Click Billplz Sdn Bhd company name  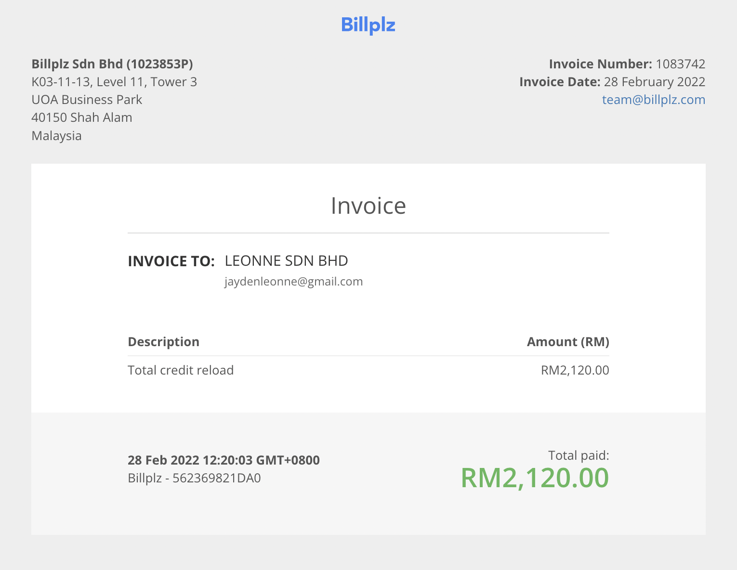112,64
